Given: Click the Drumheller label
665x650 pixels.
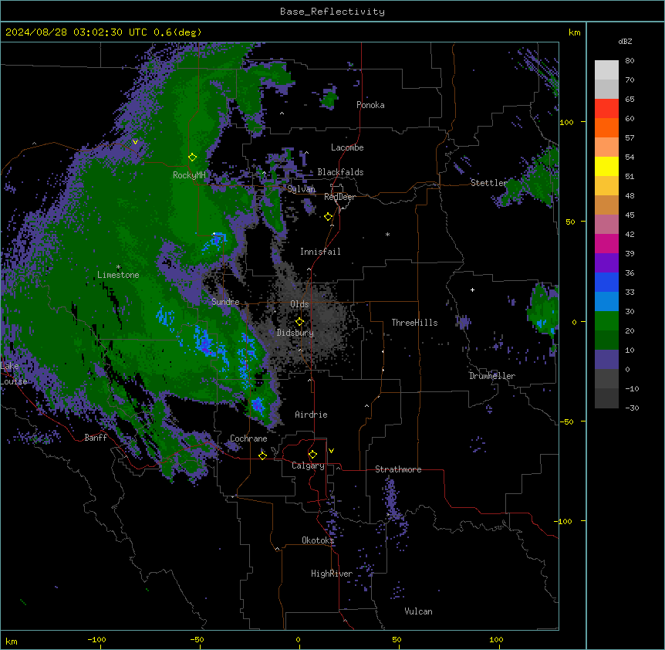Looking at the screenshot, I should [x=492, y=376].
